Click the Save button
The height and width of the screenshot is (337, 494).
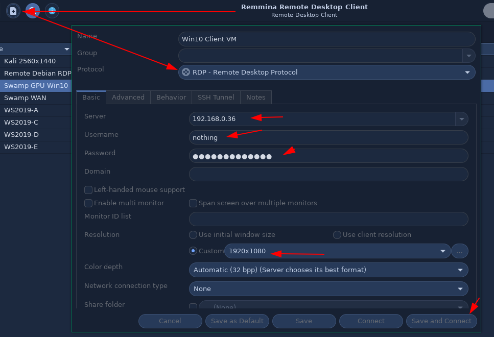[304, 321]
